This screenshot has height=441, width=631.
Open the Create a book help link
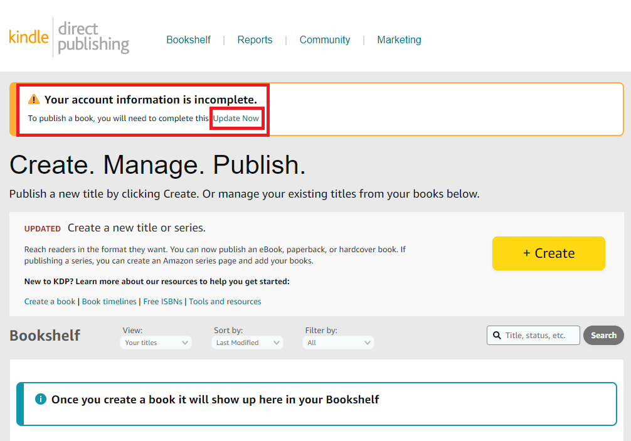(50, 301)
